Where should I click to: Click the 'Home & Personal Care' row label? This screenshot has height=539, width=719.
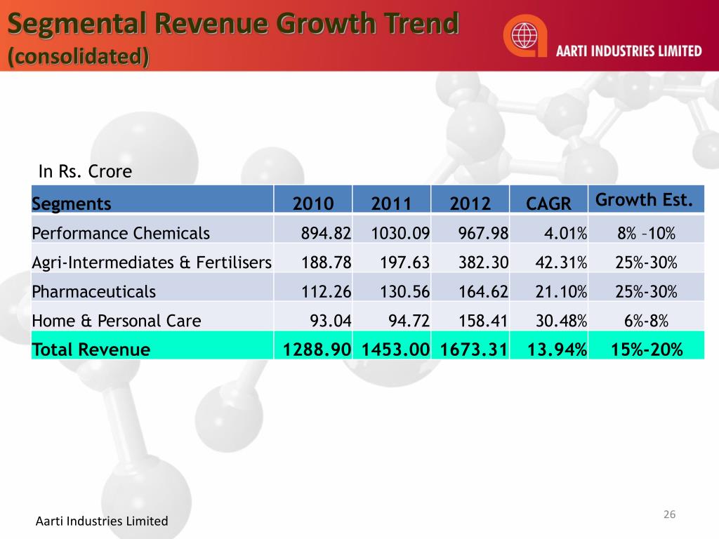point(117,321)
